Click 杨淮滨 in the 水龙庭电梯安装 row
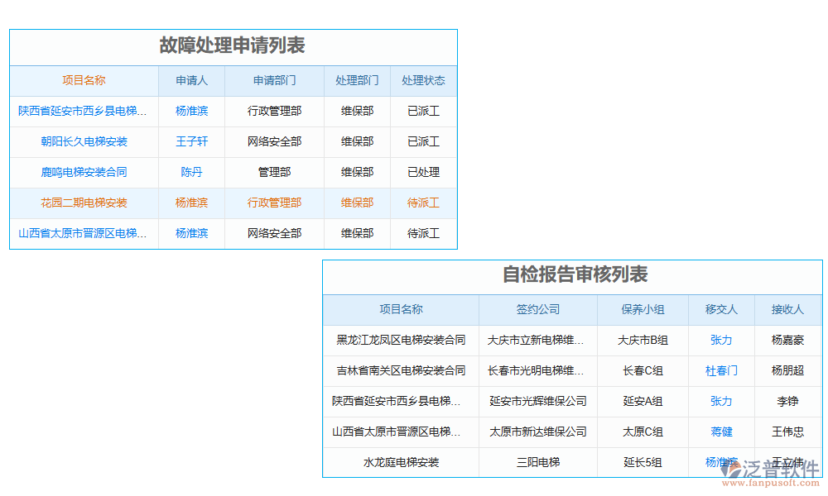This screenshot has height=496, width=828. point(720,462)
